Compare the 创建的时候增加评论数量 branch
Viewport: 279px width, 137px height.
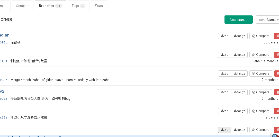point(261,55)
